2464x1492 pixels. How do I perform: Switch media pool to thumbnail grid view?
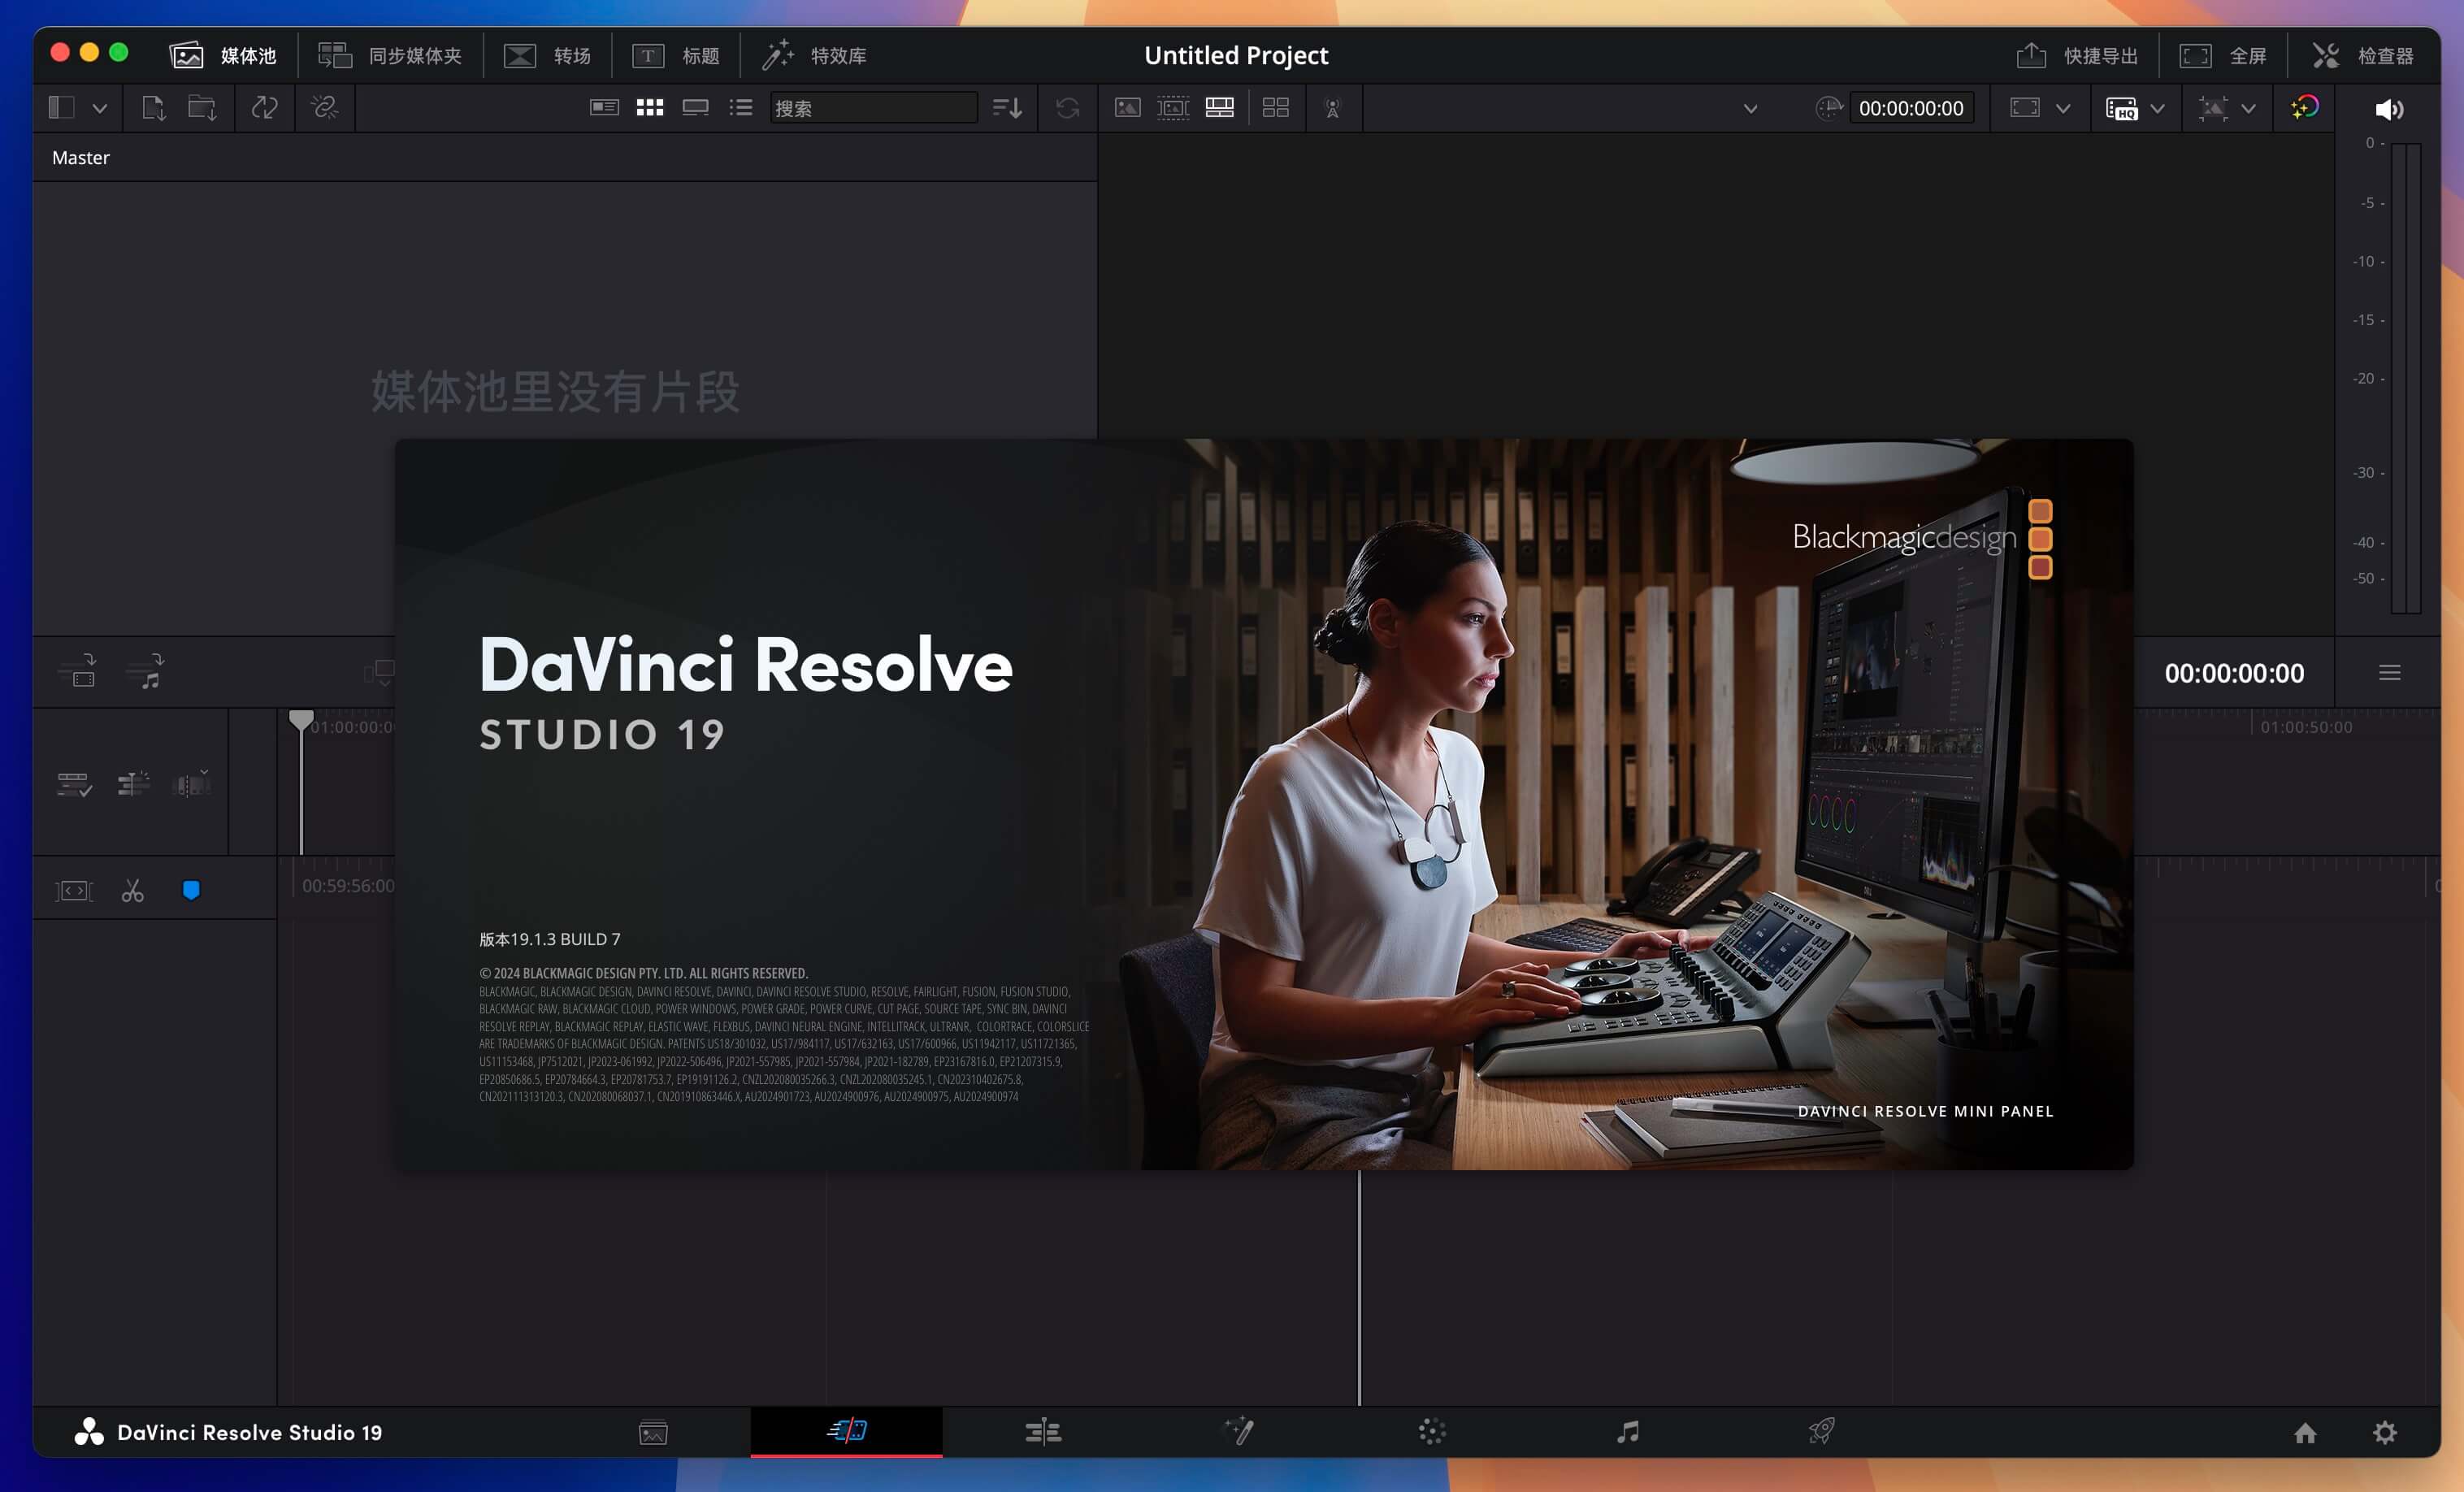click(650, 107)
